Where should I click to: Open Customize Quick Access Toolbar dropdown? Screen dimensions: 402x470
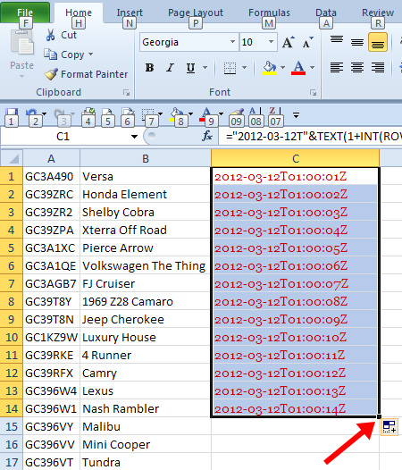pyautogui.click(x=297, y=115)
